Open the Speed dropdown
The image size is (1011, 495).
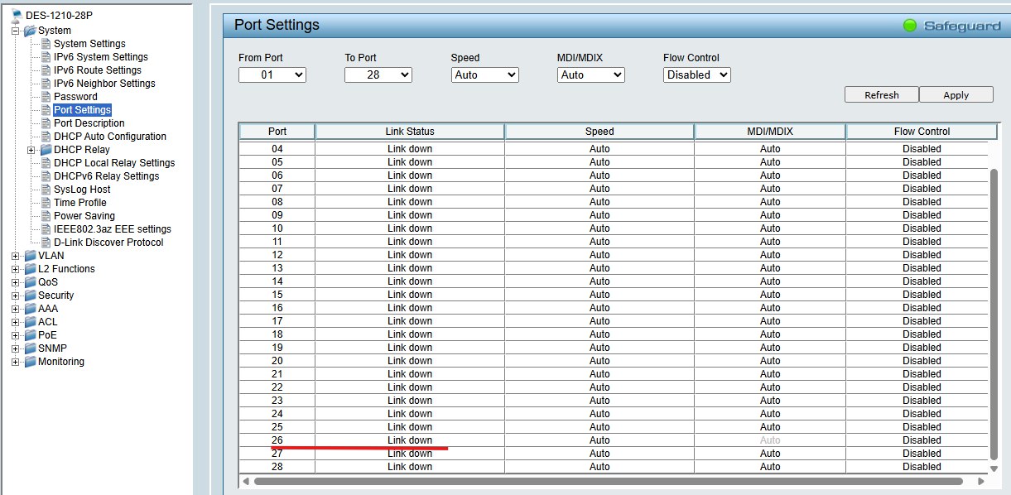485,74
